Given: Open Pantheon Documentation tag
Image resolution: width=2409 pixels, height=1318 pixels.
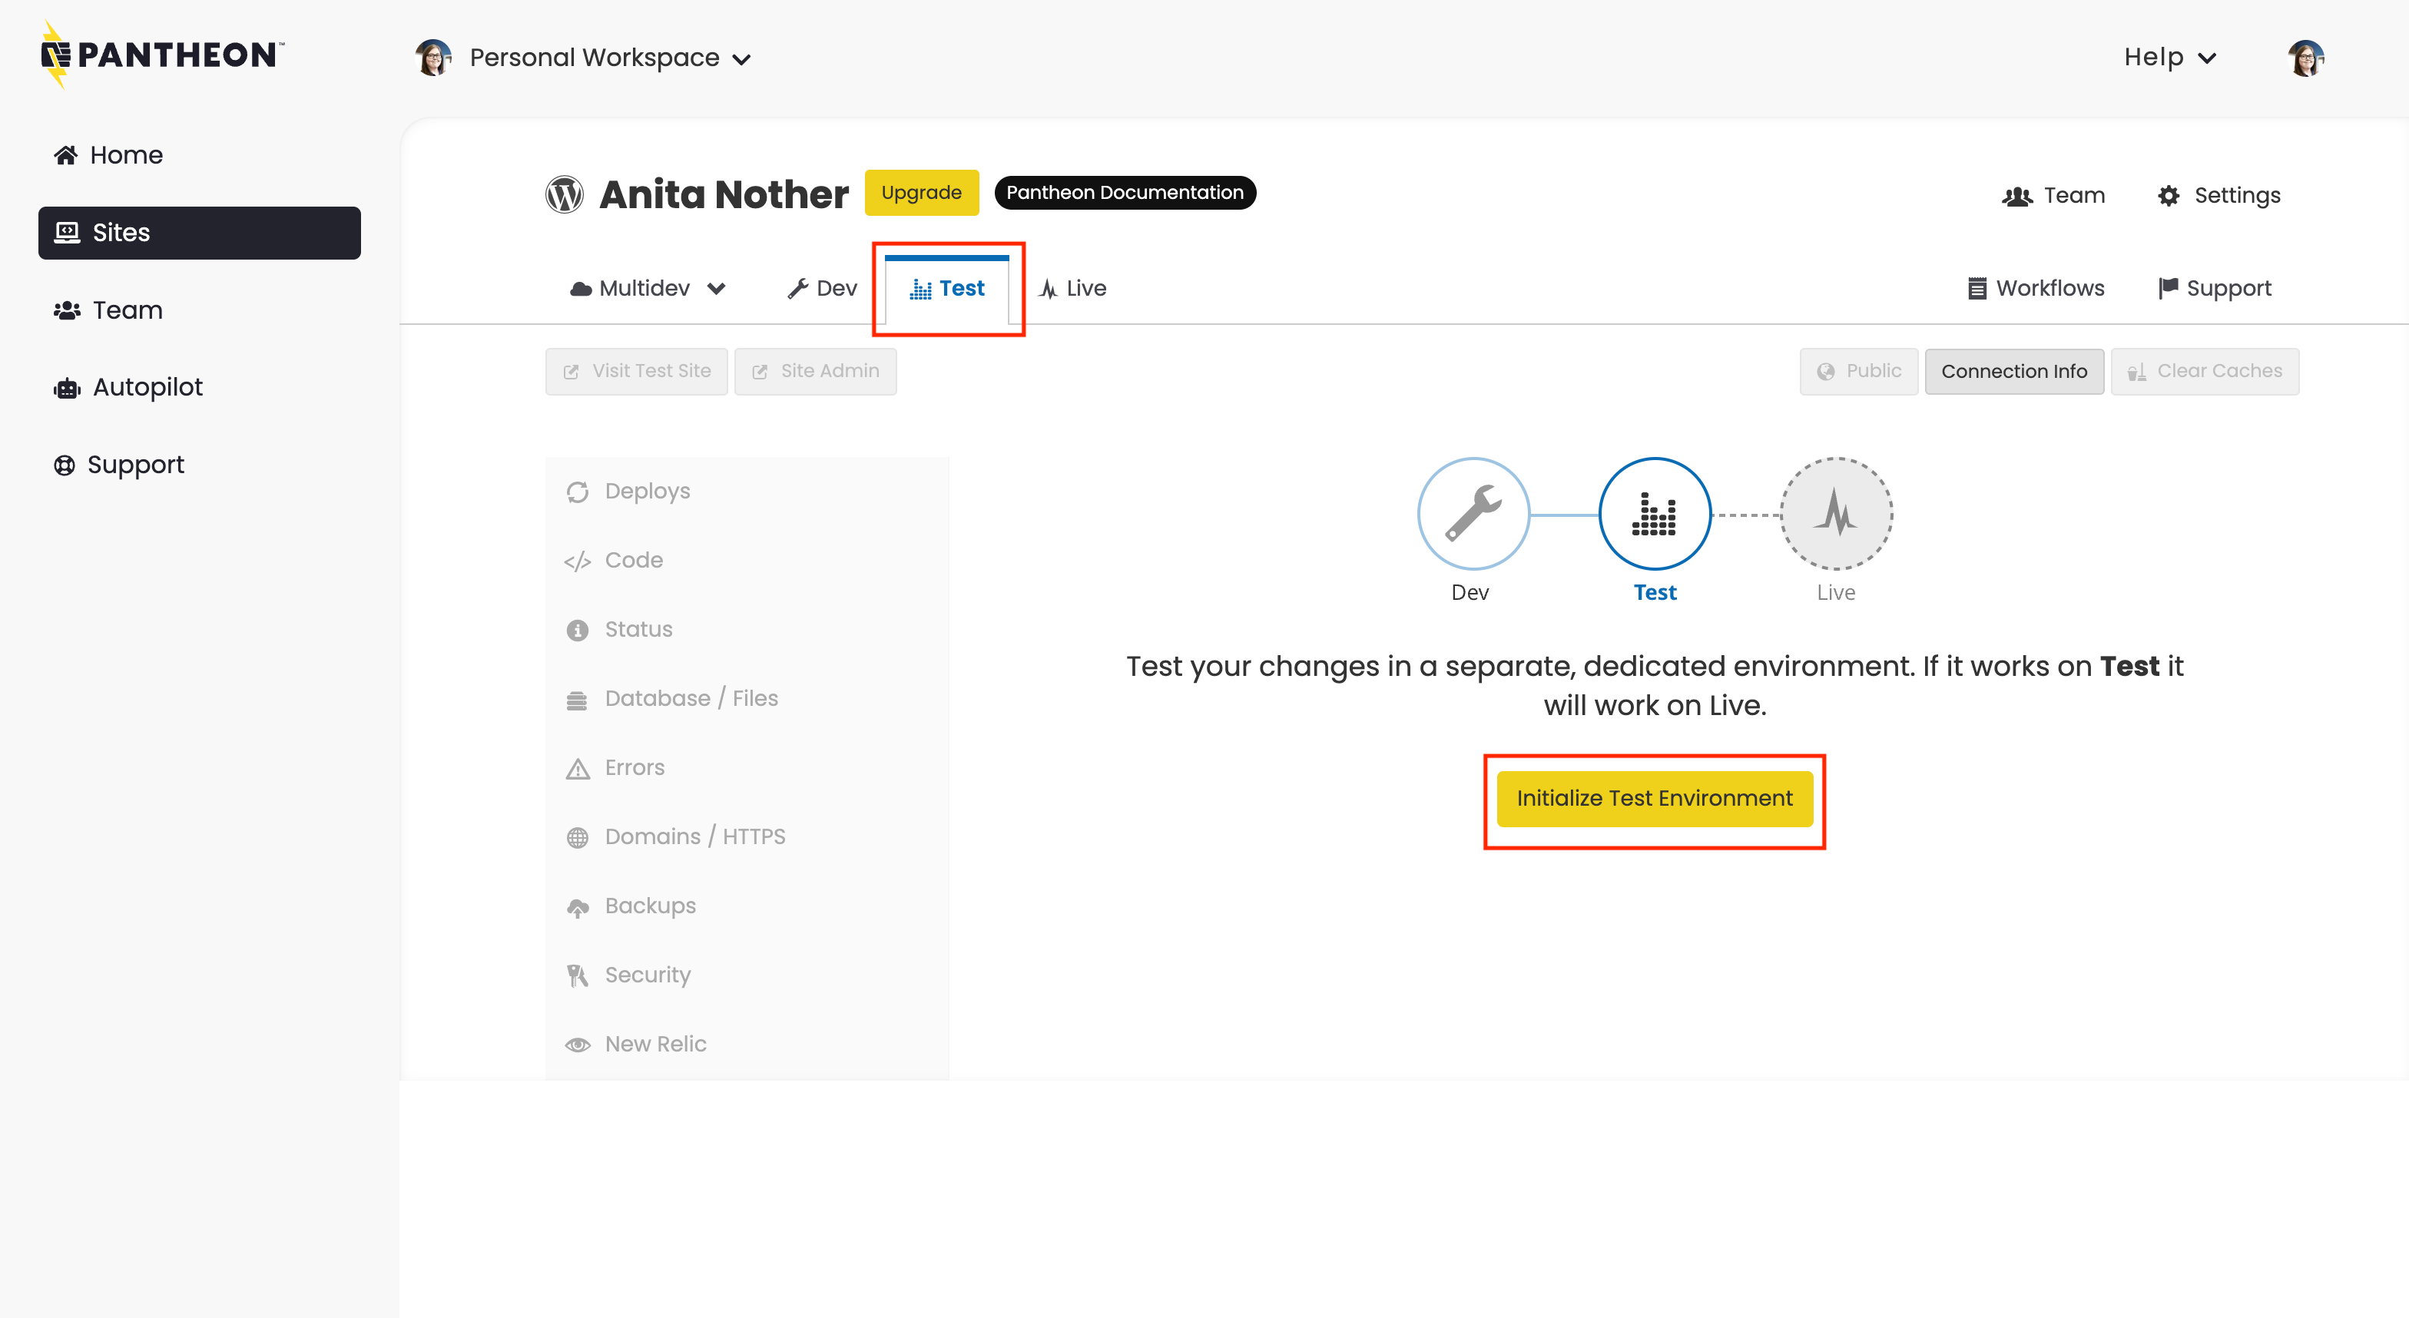Looking at the screenshot, I should coord(1124,193).
